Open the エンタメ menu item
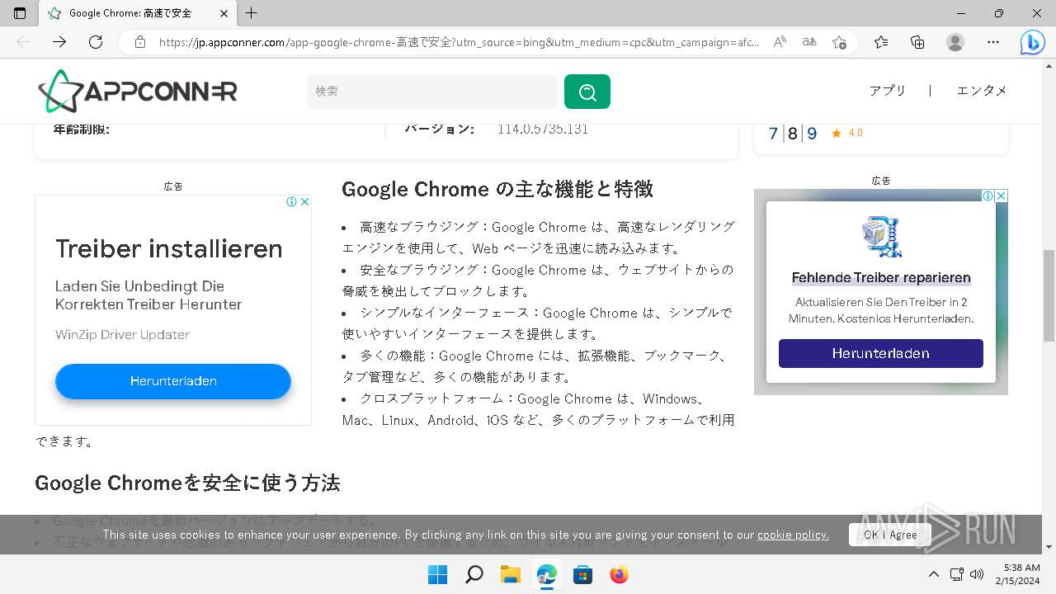Screen dimensions: 1056x594 click(x=982, y=91)
